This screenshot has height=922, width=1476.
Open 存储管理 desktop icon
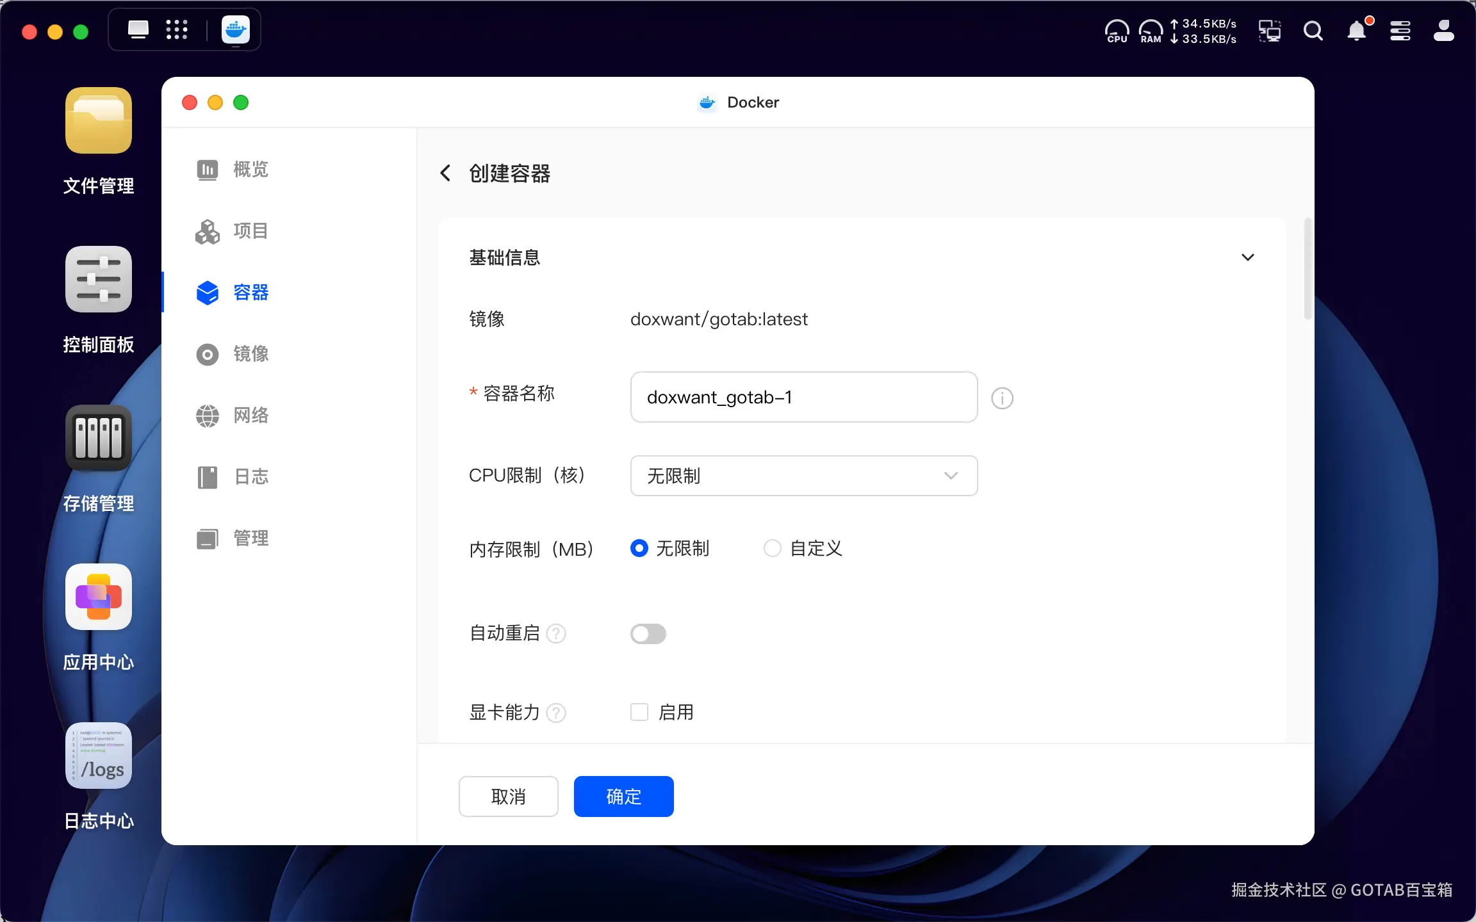click(x=99, y=439)
